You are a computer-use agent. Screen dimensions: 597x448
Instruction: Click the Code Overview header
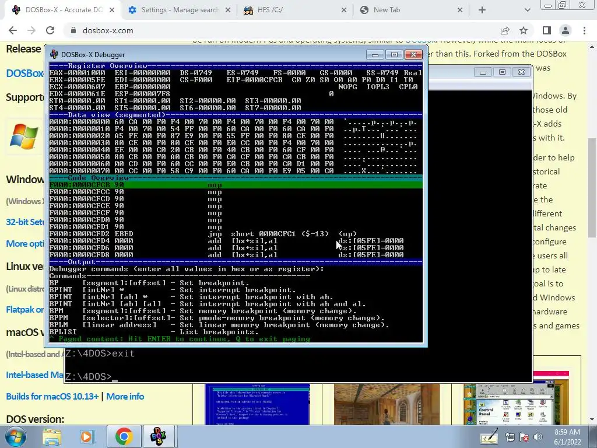(x=236, y=178)
